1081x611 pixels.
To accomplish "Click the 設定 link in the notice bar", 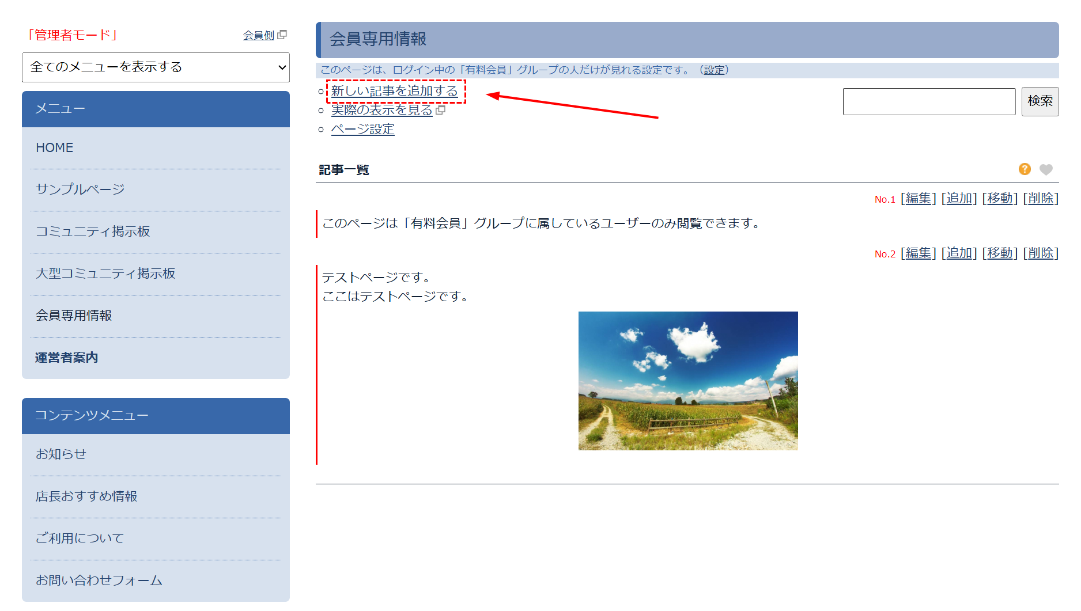I will [x=715, y=70].
